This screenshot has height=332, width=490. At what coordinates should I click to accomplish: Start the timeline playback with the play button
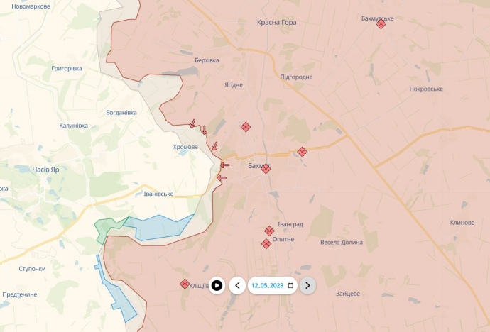tap(217, 285)
